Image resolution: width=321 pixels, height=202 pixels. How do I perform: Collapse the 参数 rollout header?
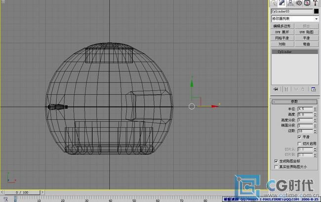click(x=294, y=102)
